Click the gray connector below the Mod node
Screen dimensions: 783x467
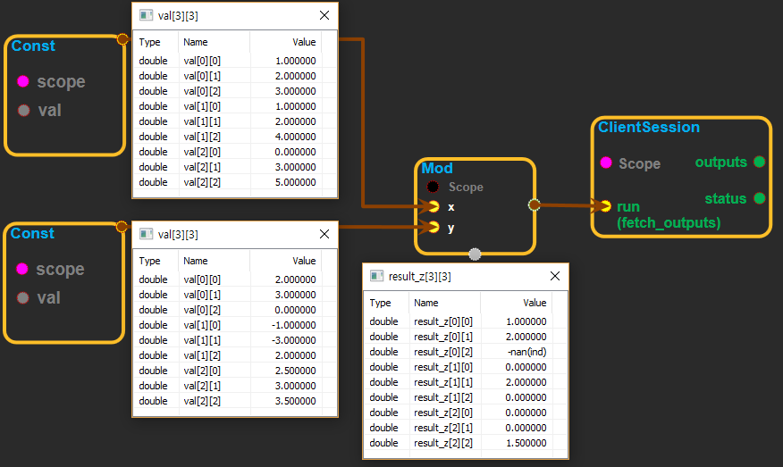[x=475, y=254]
